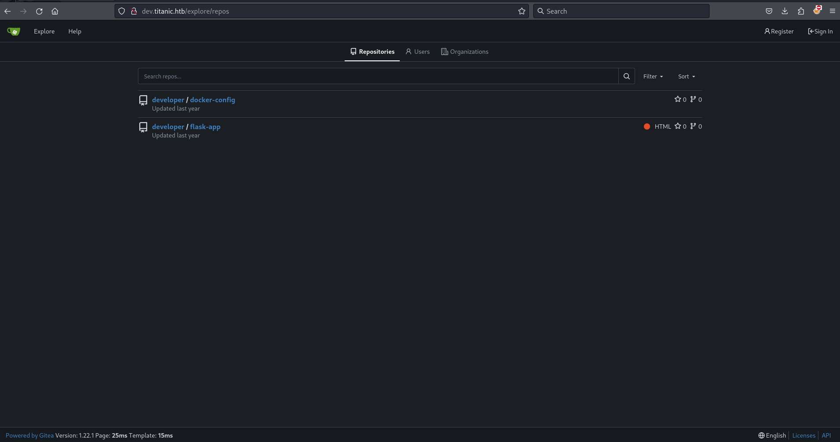This screenshot has width=840, height=442.
Task: Click the magnifier button beside Search repos
Action: click(626, 76)
